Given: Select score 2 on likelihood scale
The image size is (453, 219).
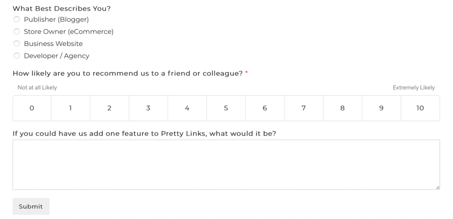Looking at the screenshot, I should [x=109, y=108].
